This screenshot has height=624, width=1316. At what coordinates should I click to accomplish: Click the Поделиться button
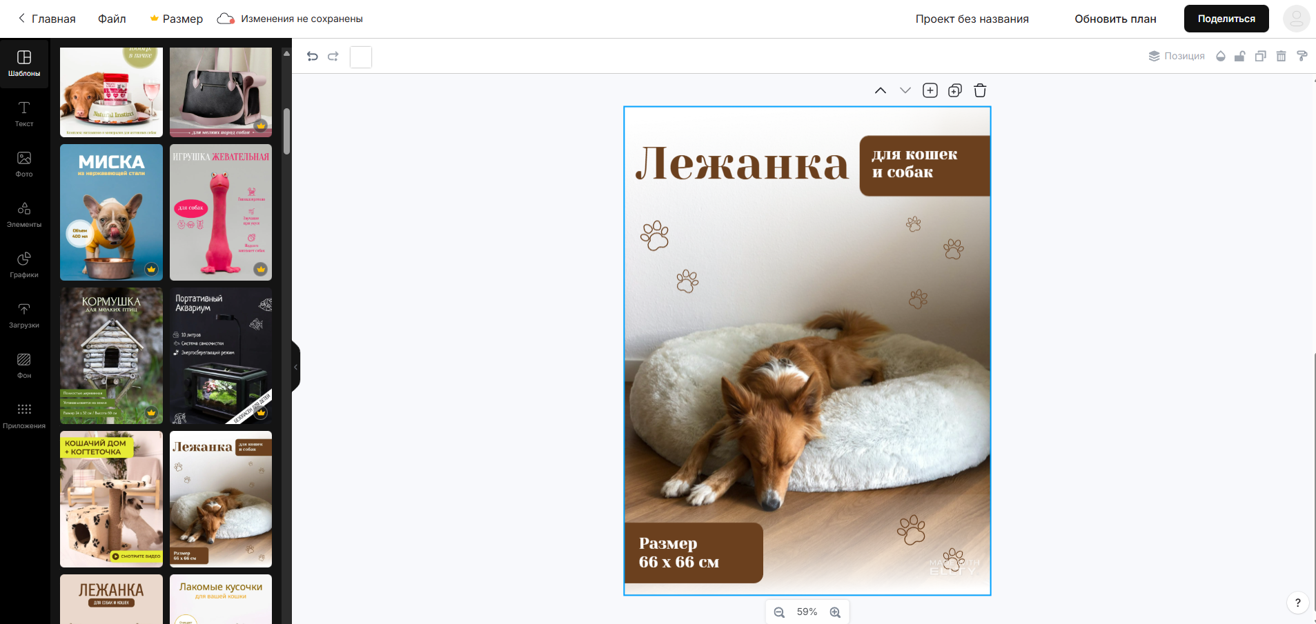pos(1226,19)
